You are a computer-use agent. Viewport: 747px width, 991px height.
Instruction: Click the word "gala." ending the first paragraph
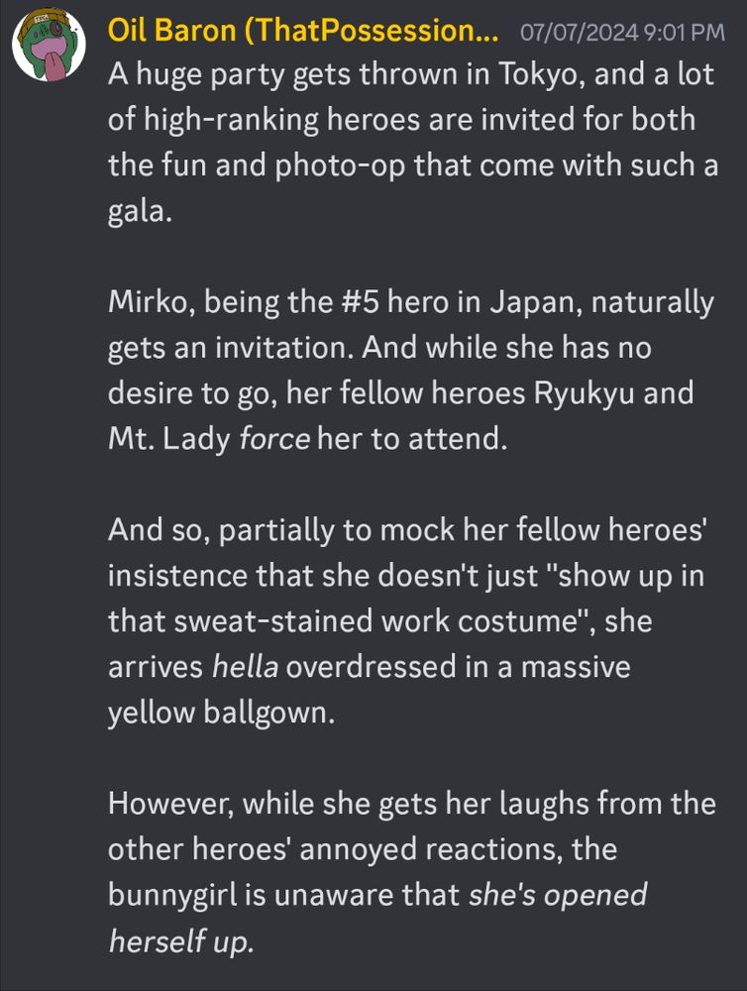pos(140,212)
